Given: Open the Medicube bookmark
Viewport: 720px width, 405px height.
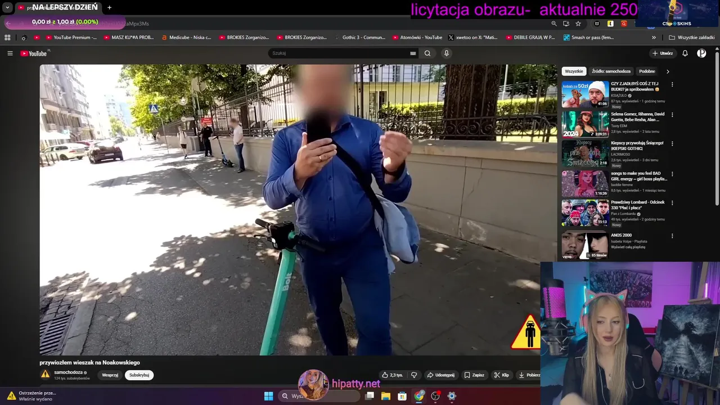Looking at the screenshot, I should [186, 38].
